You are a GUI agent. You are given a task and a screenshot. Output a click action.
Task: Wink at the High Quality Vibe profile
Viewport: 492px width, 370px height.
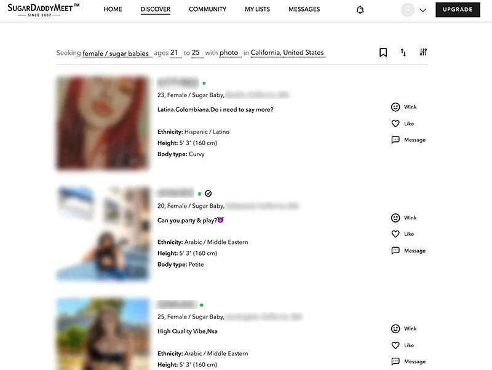[x=403, y=329]
